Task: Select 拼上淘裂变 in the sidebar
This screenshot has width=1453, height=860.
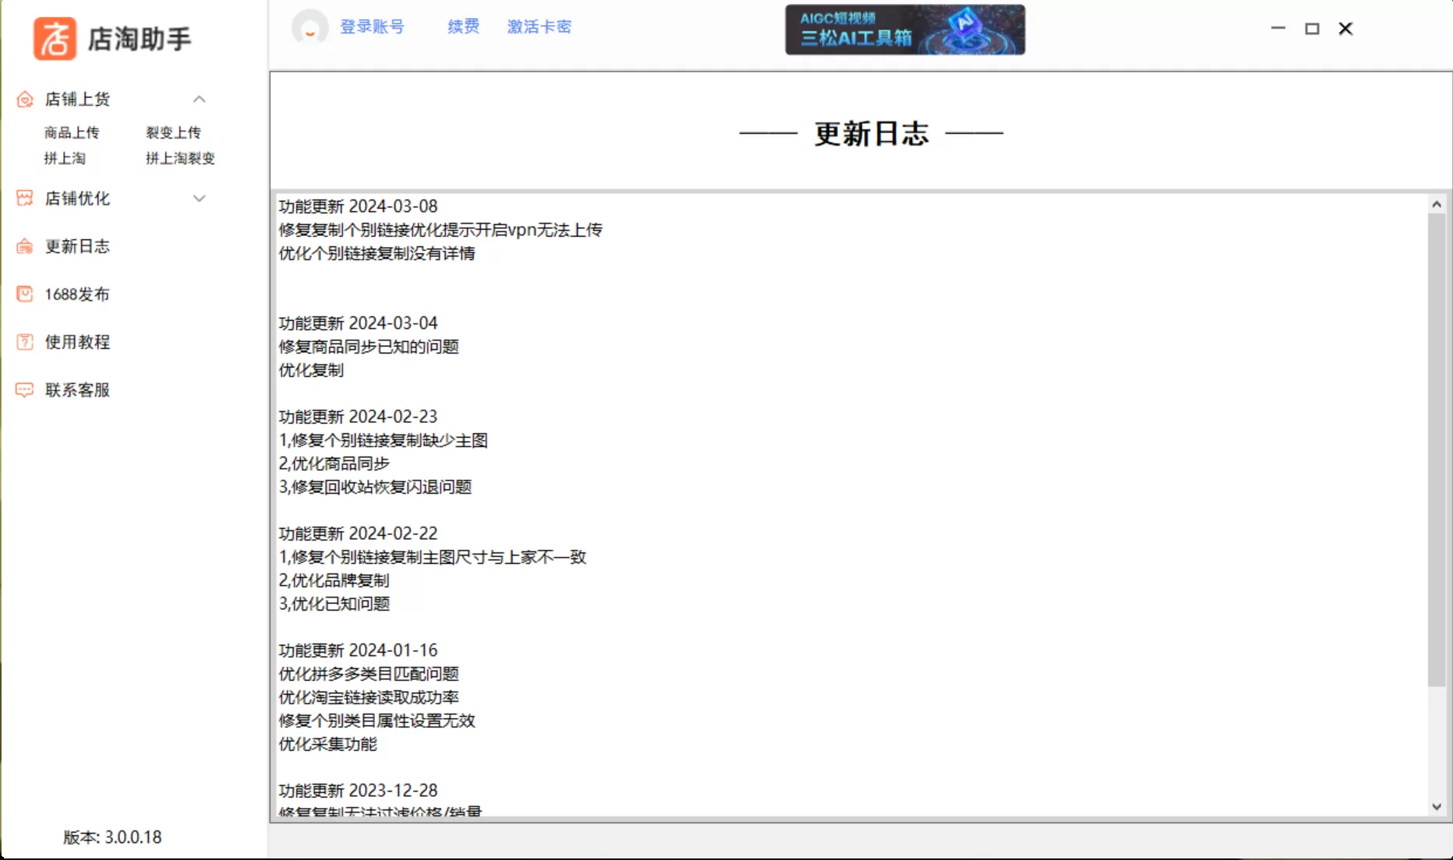Action: pyautogui.click(x=180, y=158)
